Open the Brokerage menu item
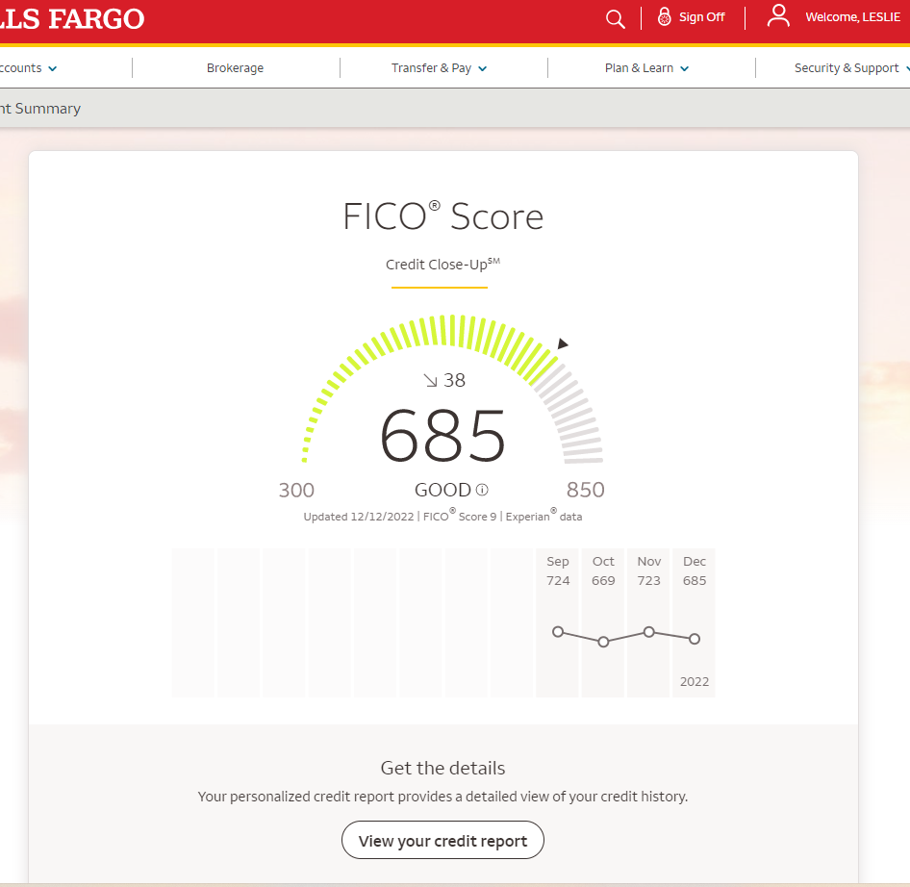This screenshot has width=910, height=887. pyautogui.click(x=235, y=68)
